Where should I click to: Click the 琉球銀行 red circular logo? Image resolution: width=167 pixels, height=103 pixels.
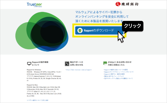coord(118,4)
